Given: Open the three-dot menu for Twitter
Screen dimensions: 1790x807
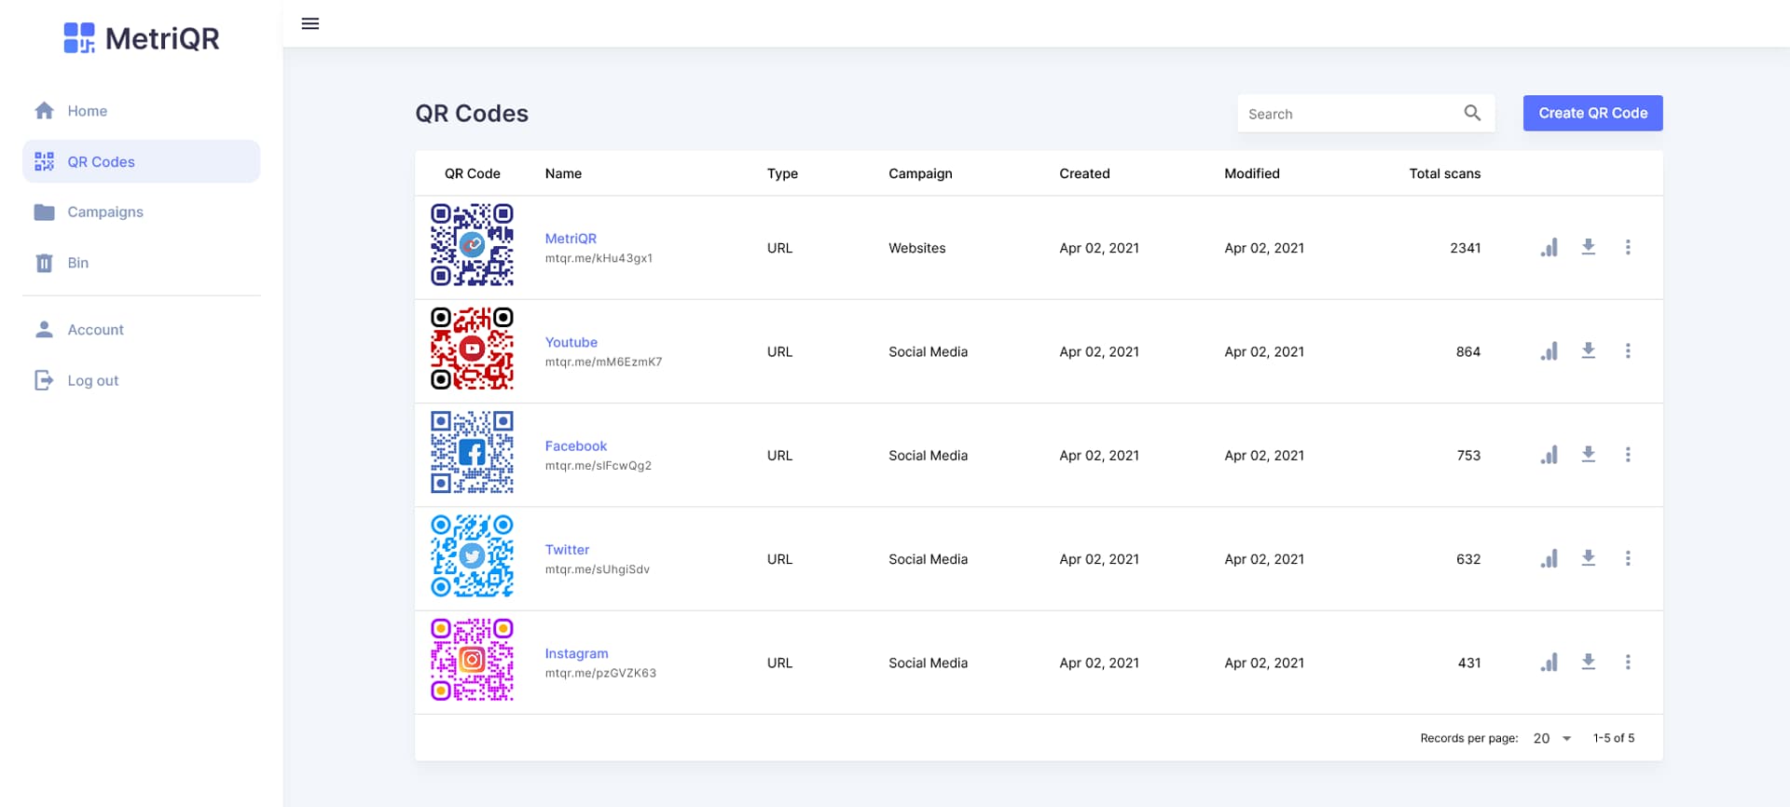Looking at the screenshot, I should (1628, 559).
